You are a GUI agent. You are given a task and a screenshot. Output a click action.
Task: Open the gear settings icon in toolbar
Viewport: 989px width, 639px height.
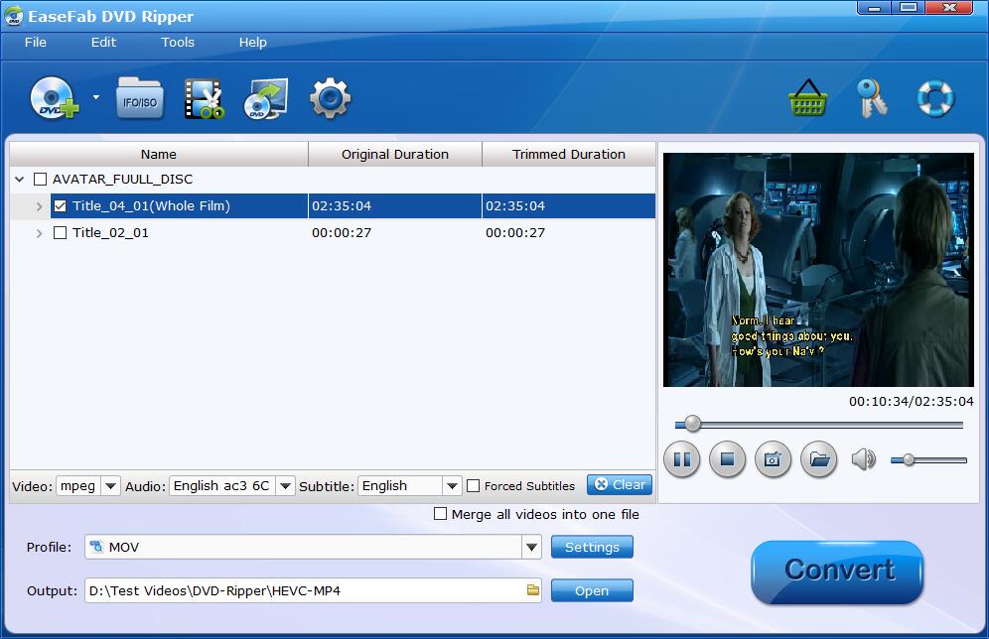point(330,98)
